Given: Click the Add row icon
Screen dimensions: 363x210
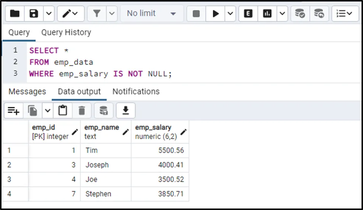Looking at the screenshot, I should pyautogui.click(x=14, y=111).
